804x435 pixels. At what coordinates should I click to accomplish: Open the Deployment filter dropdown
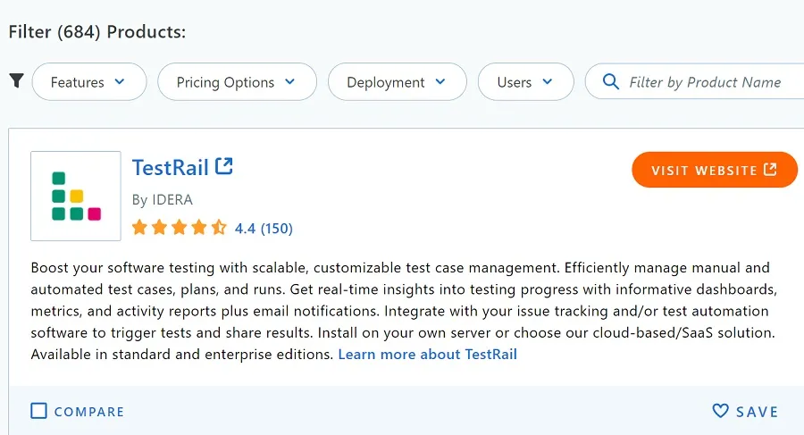point(397,82)
